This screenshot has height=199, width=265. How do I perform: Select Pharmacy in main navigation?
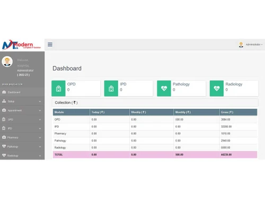coord(22,137)
